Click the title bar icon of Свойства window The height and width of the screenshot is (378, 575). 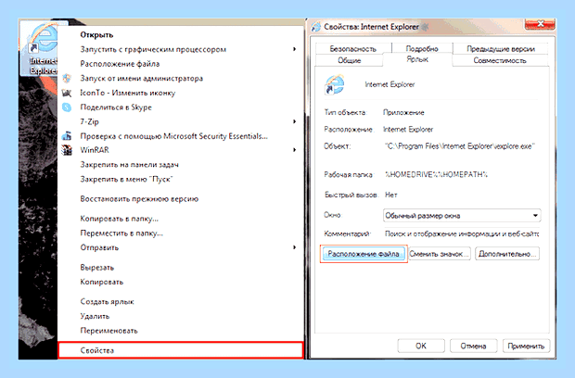click(x=315, y=27)
